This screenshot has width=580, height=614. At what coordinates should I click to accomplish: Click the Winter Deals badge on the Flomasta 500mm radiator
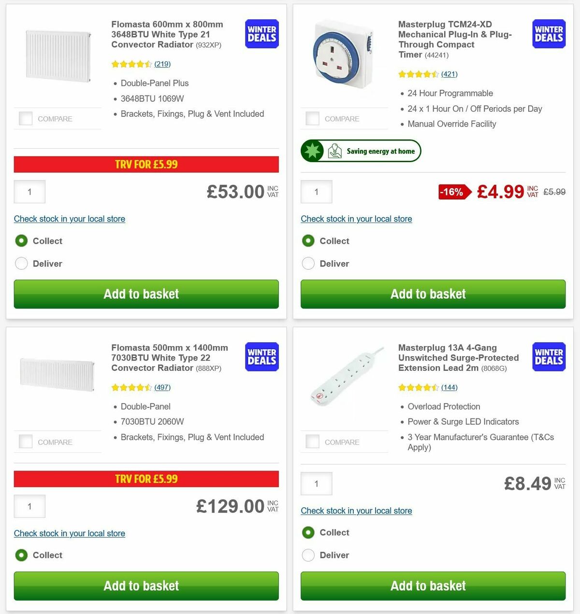pyautogui.click(x=261, y=357)
